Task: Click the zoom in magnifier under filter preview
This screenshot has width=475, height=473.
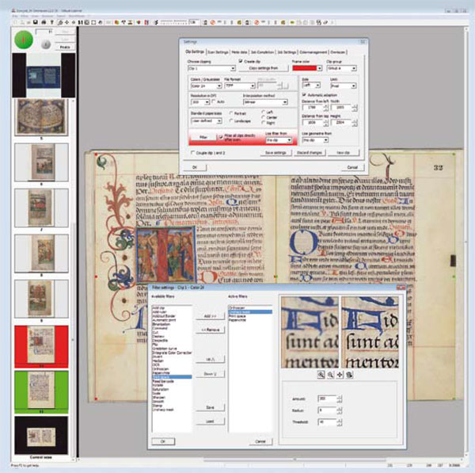Action: coord(321,375)
